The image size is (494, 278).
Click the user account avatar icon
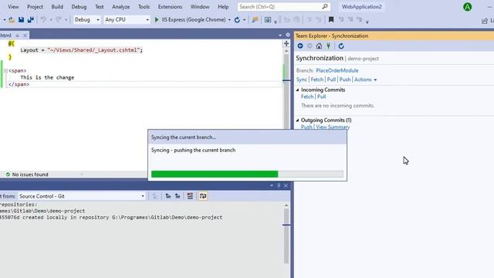click(x=468, y=7)
